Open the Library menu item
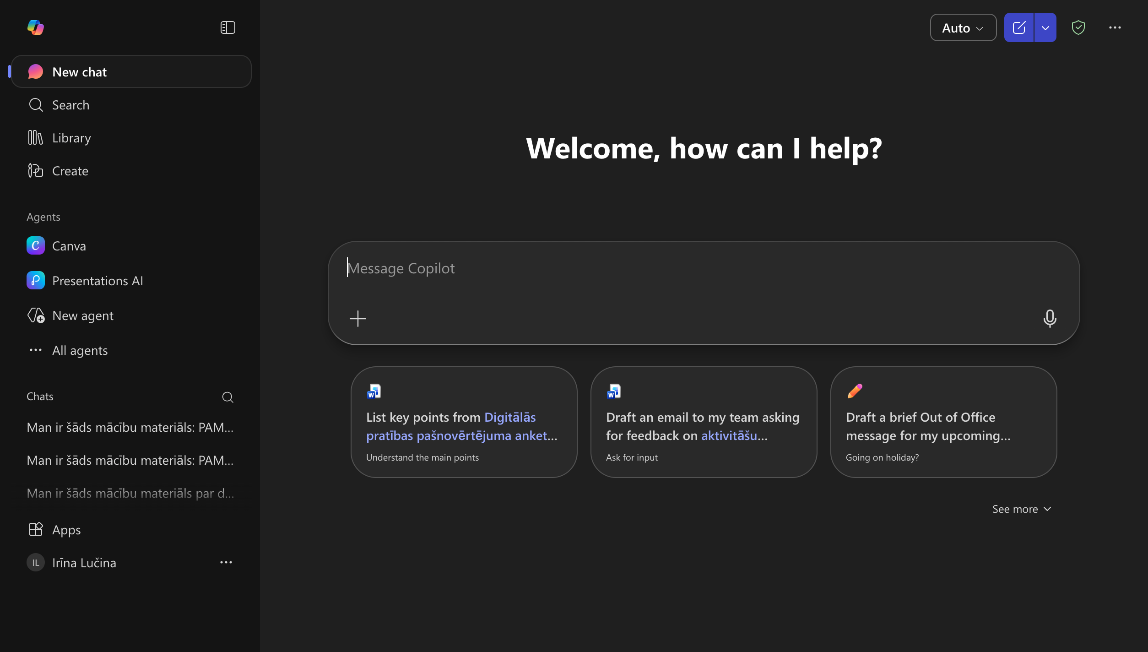The height and width of the screenshot is (652, 1148). coord(71,138)
